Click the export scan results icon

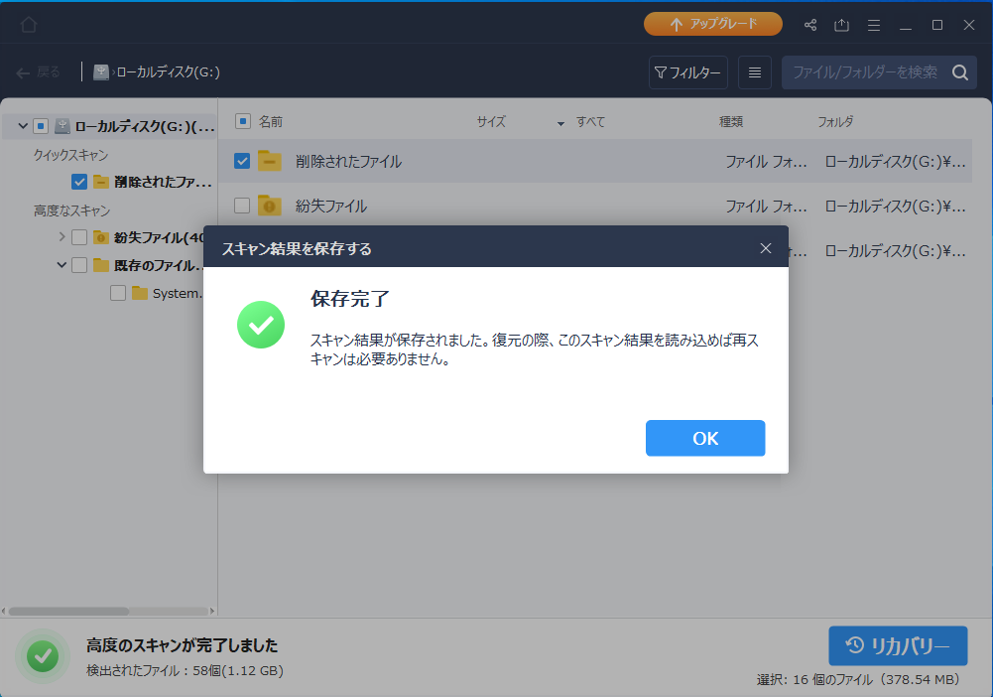pyautogui.click(x=842, y=25)
